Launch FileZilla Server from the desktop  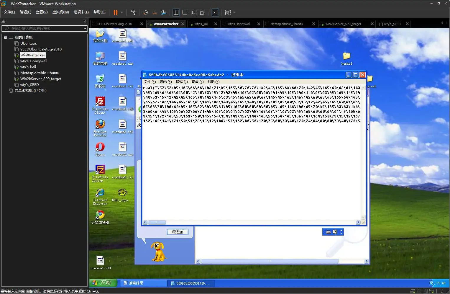(100, 174)
